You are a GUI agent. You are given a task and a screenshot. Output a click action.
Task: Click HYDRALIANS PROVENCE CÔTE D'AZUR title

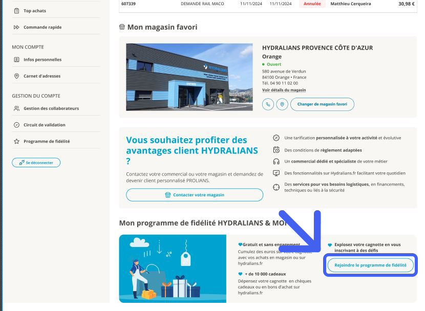click(x=317, y=48)
